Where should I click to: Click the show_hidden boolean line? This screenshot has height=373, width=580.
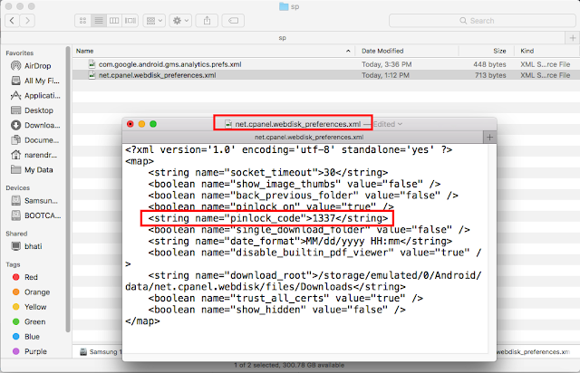pyautogui.click(x=276, y=310)
